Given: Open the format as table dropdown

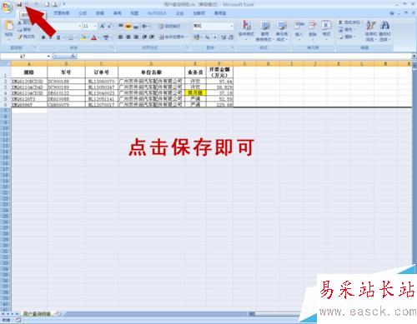Looking at the screenshot, I should pyautogui.click(x=265, y=31).
